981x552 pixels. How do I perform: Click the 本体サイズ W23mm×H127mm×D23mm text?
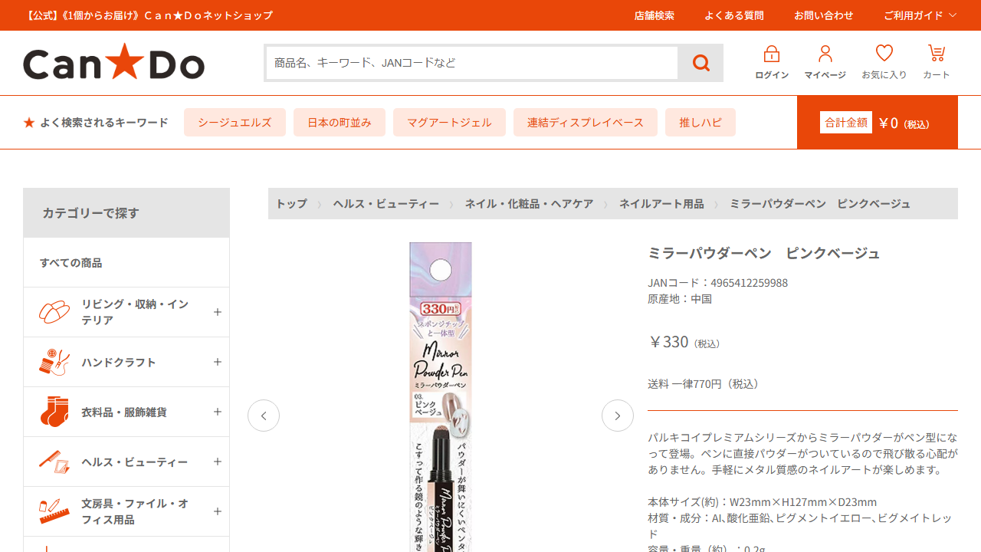[762, 502]
